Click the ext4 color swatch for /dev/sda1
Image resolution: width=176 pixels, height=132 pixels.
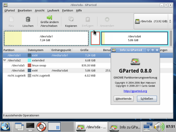click(29, 55)
